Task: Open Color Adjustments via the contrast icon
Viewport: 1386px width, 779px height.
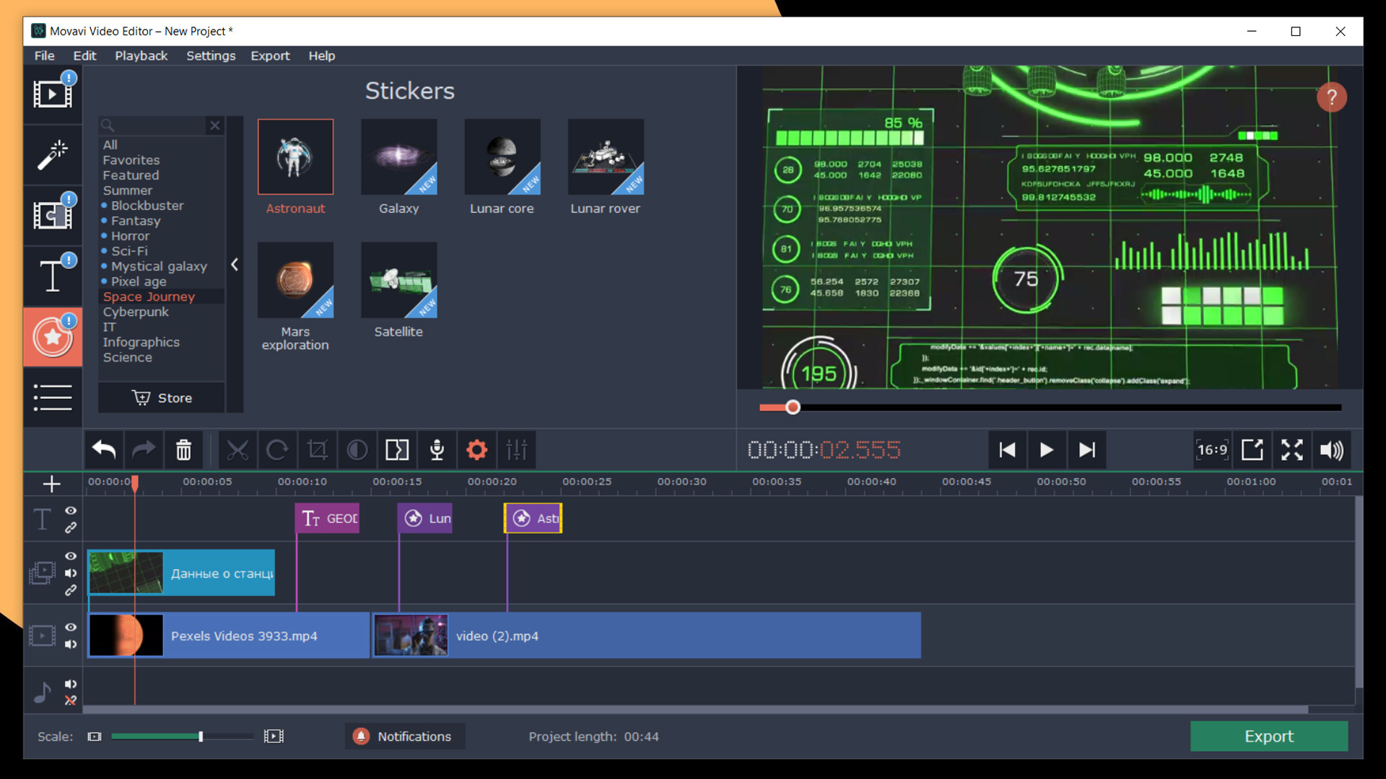Action: point(357,449)
